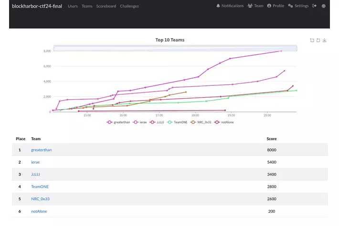This screenshot has height=226, width=339.
Task: Open the Scoreboard page
Action: 106,6
